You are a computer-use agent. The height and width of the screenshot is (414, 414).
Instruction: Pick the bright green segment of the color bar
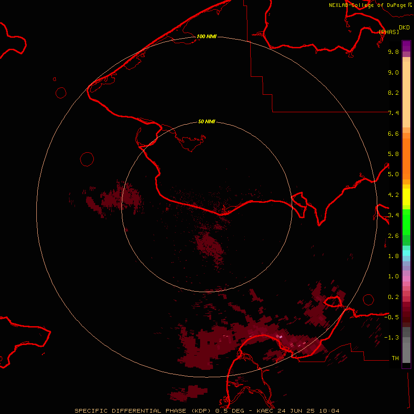click(406, 222)
